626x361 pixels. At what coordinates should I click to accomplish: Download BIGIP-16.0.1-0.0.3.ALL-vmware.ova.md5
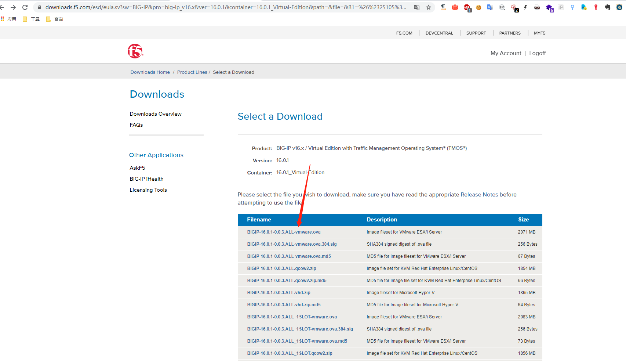click(289, 256)
